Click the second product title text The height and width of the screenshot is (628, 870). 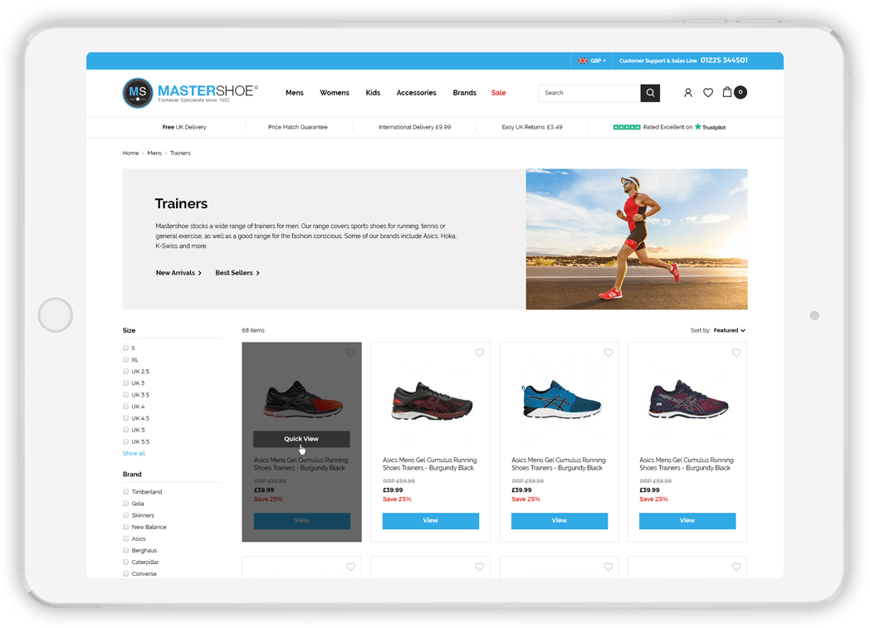[x=429, y=464]
